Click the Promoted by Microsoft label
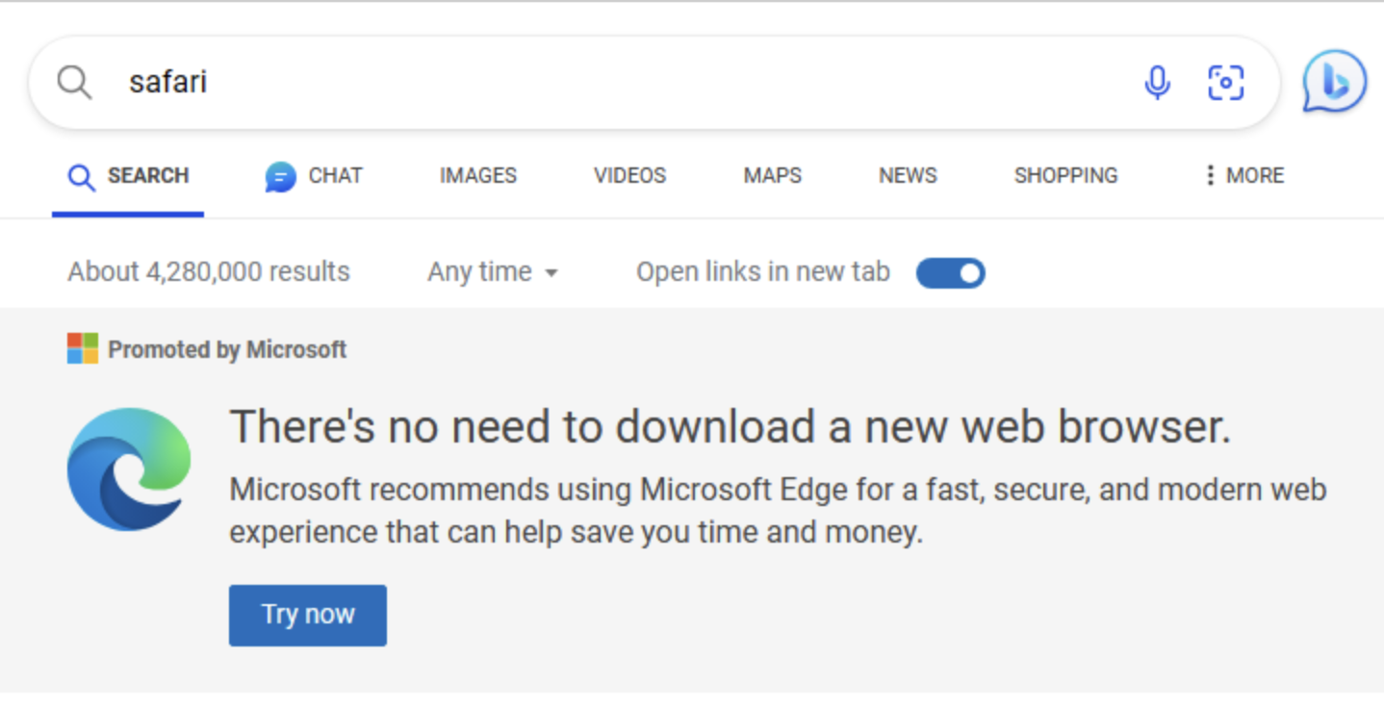Viewport: 1384px width, 708px height. point(227,349)
